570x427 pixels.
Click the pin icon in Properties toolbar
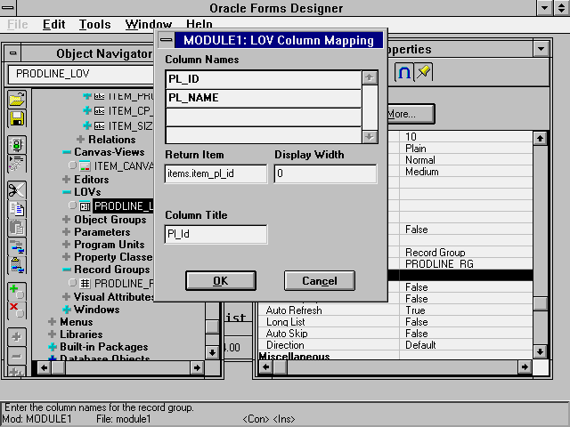[424, 74]
